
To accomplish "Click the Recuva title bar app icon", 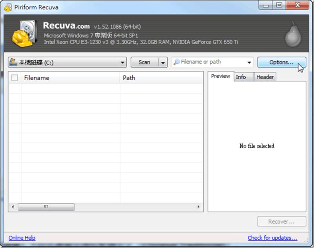I will [x=8, y=7].
